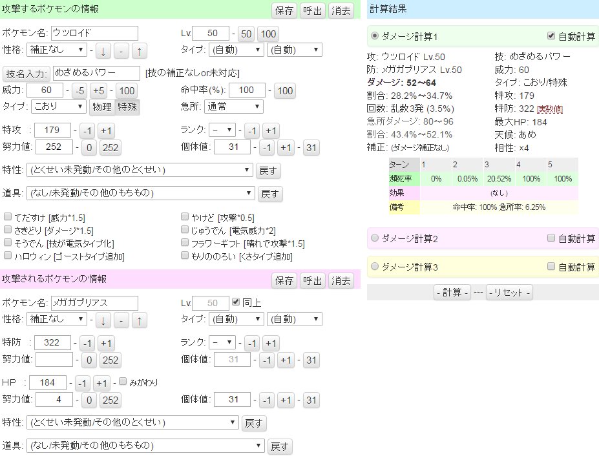
Task: Open attacker second タイプ dropdown
Action: 295,50
